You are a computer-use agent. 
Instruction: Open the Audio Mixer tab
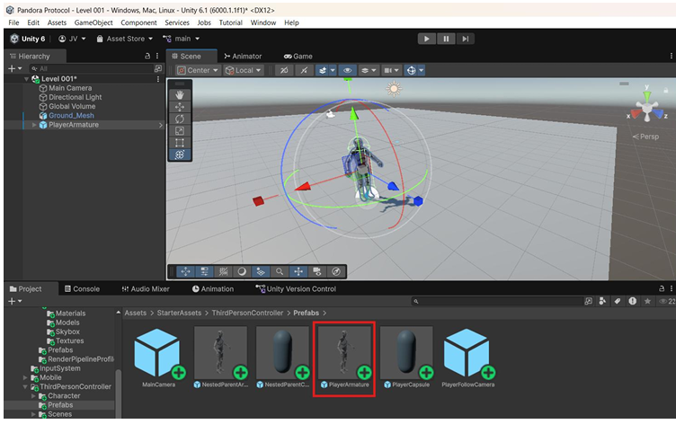point(146,289)
